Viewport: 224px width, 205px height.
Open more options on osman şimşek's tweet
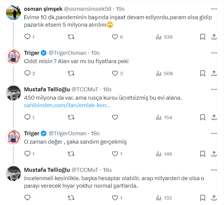pos(214,9)
